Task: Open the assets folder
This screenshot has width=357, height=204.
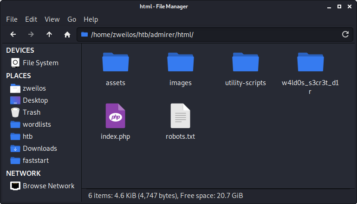Action: coord(116,62)
